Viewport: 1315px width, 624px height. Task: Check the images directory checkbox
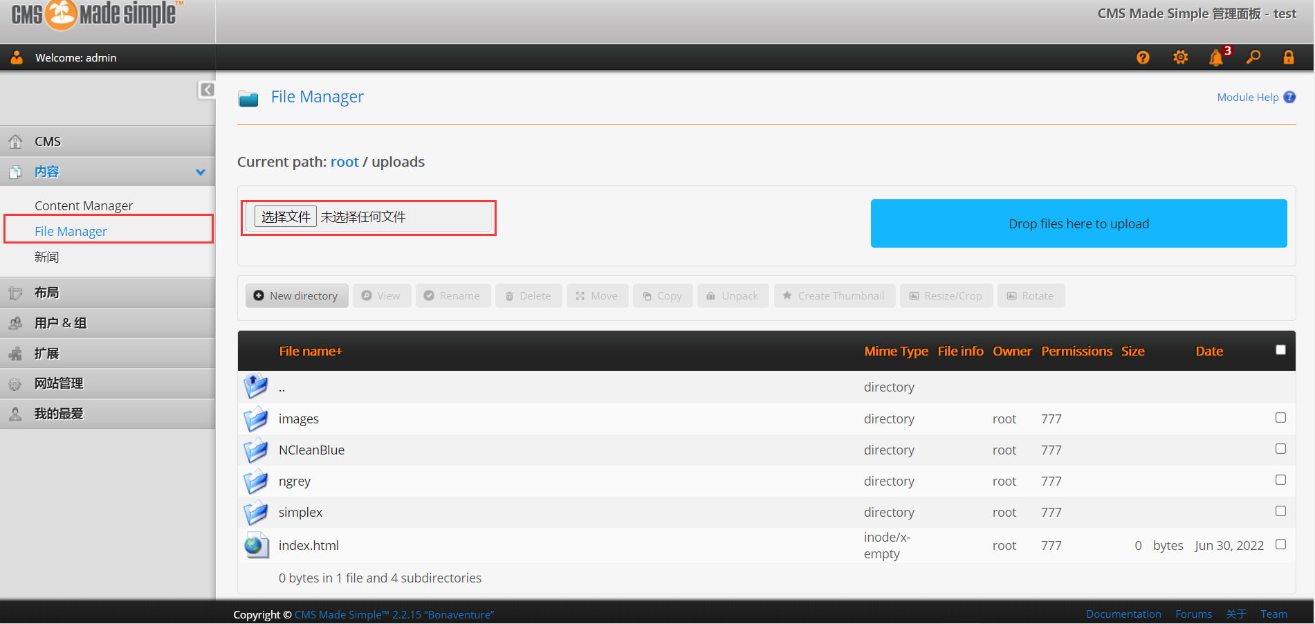point(1280,418)
